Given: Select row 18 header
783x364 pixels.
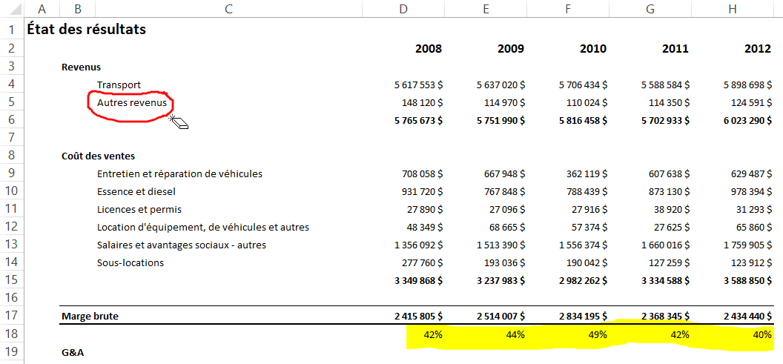Looking at the screenshot, I should coord(12,334).
